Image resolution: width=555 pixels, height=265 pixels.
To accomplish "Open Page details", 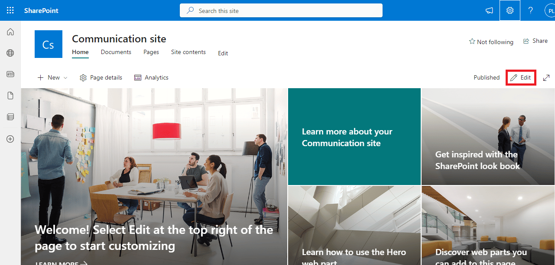I will click(101, 77).
